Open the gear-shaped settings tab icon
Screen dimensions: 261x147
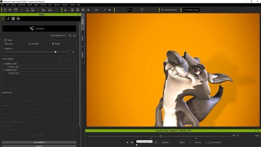[18, 19]
